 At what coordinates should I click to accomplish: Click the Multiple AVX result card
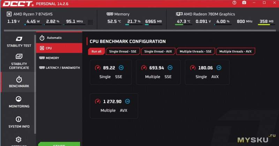[x=114, y=106]
